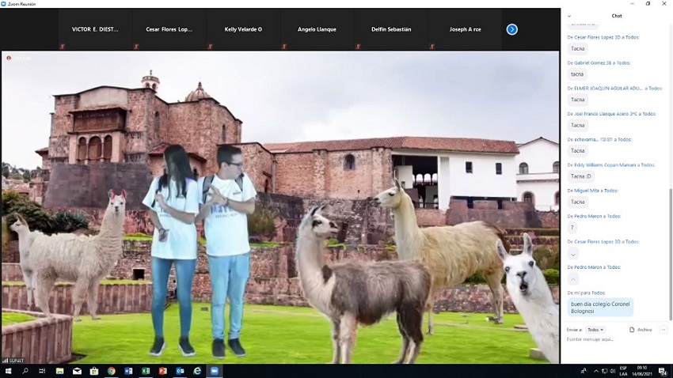Open the chat more options button
The image size is (673, 378).
coord(663,329)
